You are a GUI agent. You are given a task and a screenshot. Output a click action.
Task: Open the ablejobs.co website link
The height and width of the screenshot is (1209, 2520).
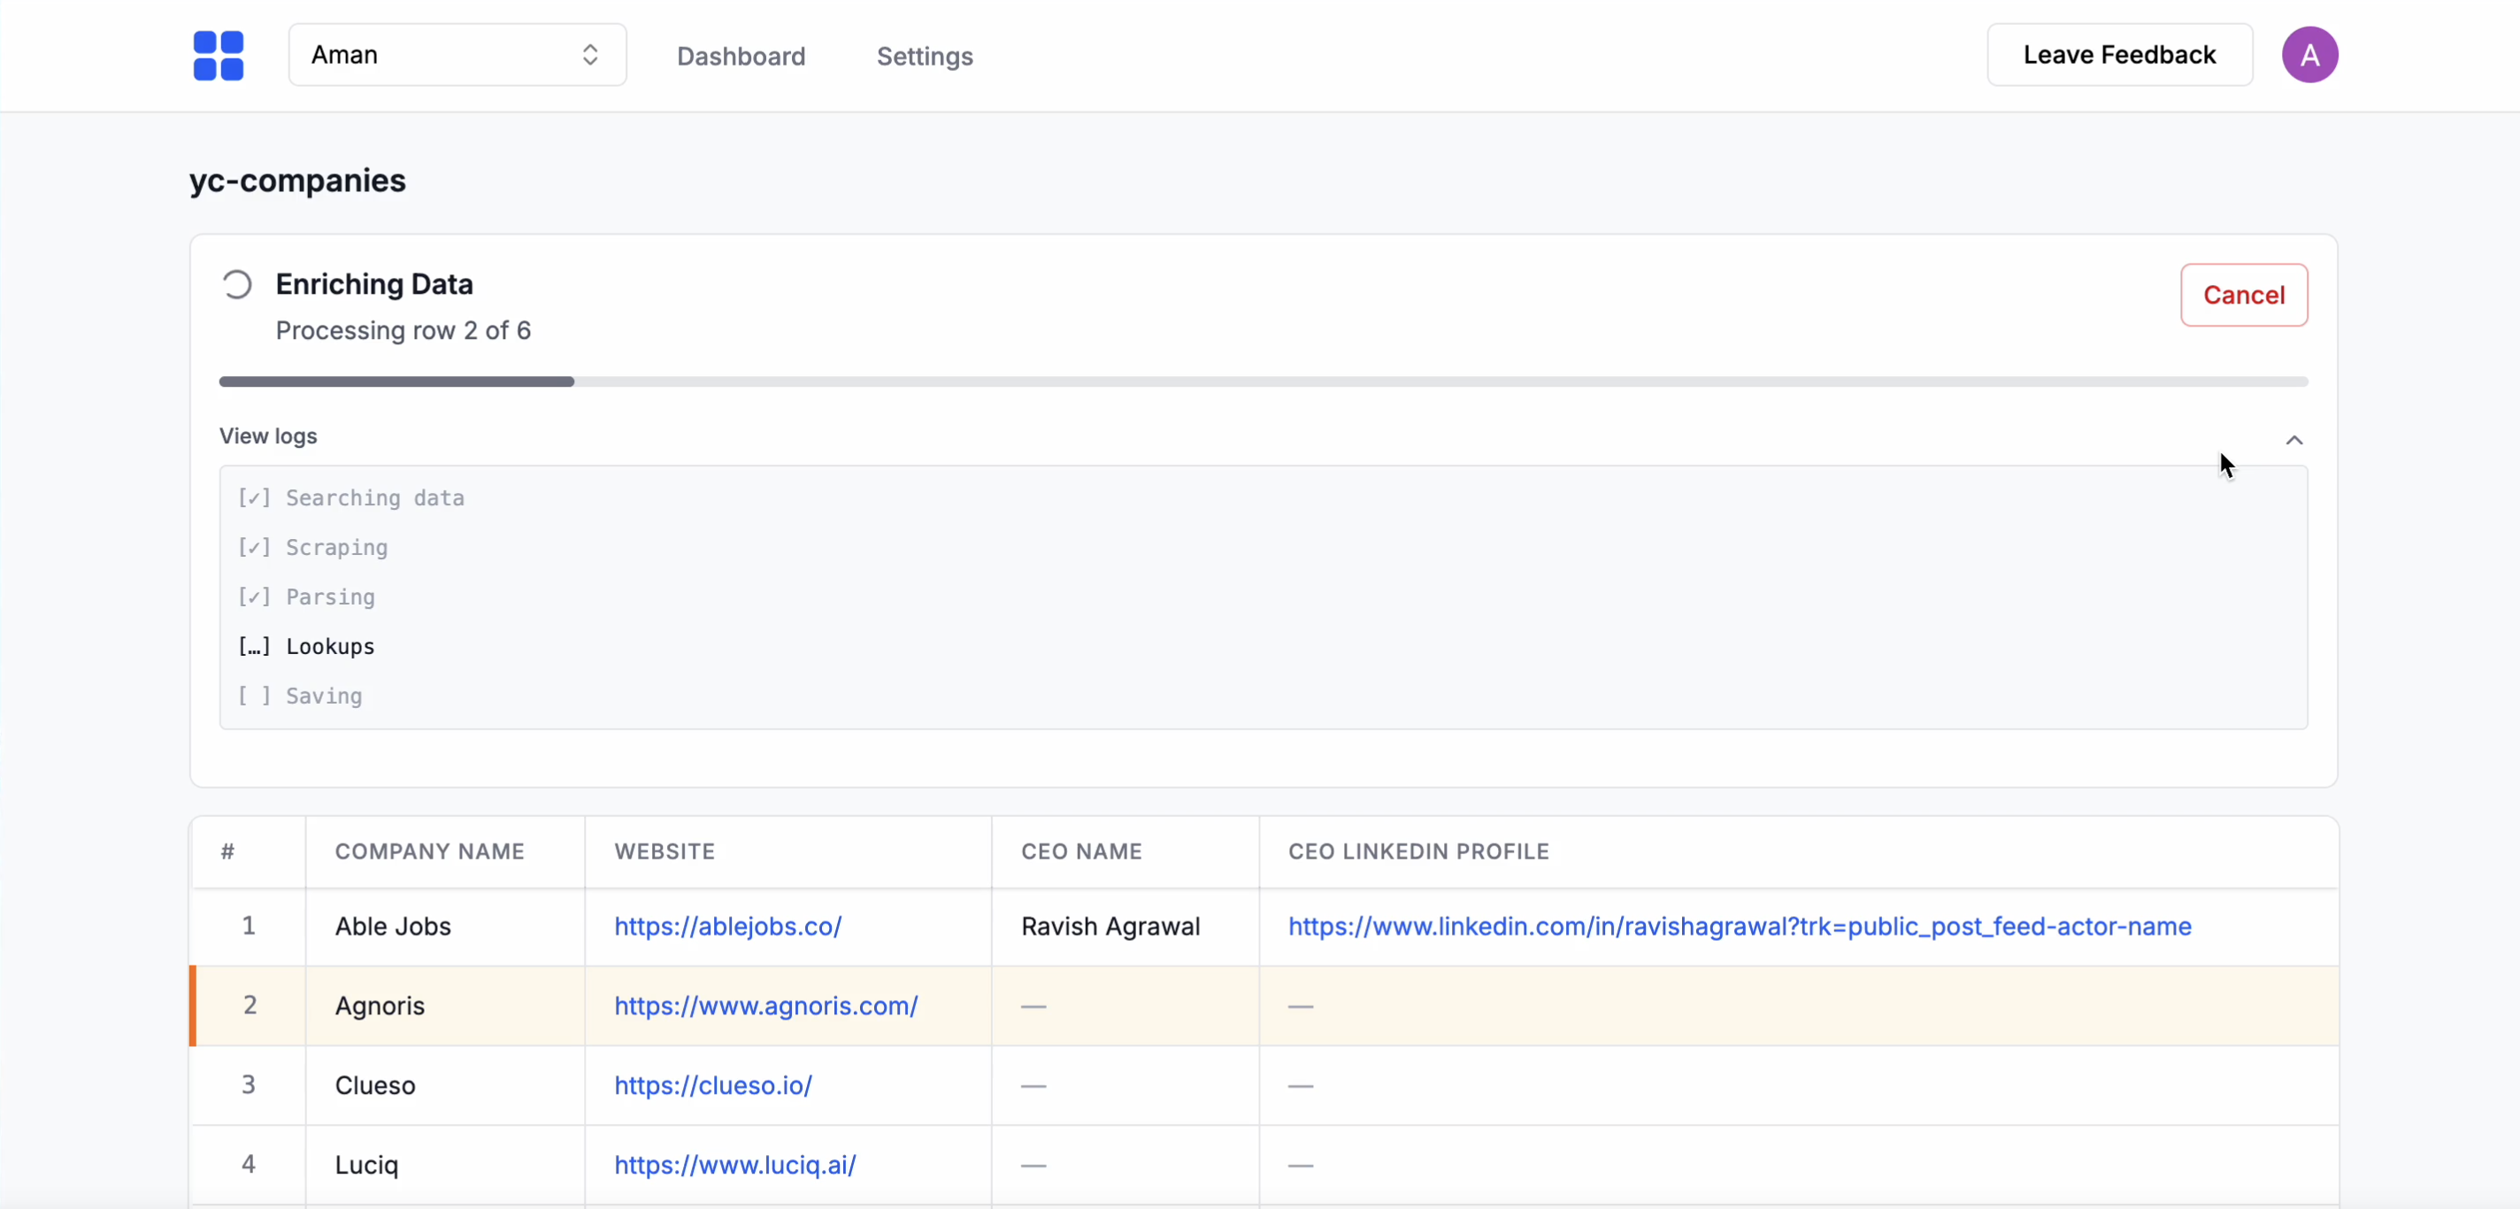tap(726, 927)
